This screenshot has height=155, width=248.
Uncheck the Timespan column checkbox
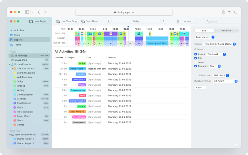coord(196,66)
